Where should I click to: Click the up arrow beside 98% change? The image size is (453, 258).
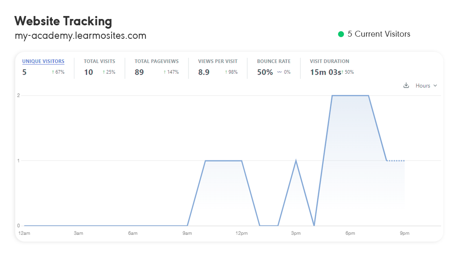[226, 72]
